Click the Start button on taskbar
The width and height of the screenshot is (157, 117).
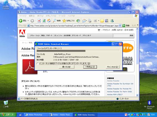[8, 115]
